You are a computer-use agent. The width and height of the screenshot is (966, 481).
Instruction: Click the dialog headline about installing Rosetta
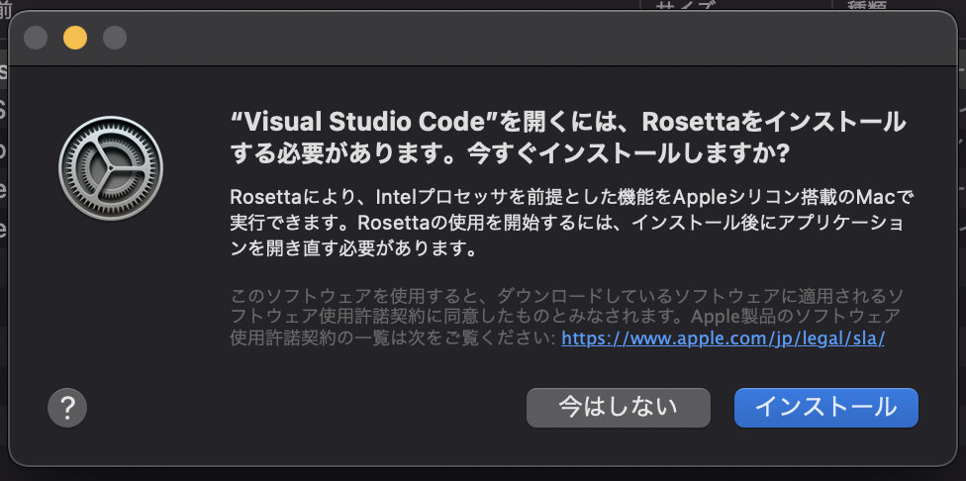click(567, 139)
